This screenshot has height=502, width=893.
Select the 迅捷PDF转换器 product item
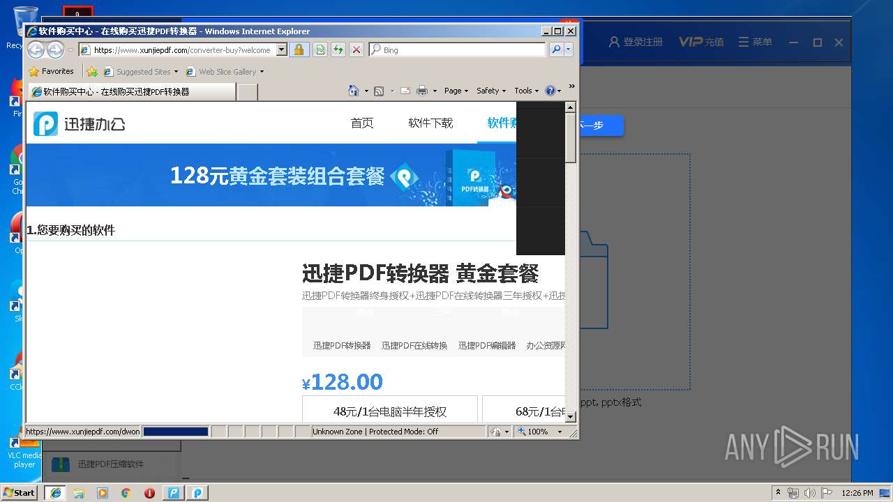coord(342,345)
